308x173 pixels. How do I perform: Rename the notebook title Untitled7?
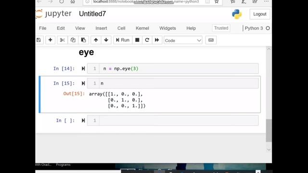pos(92,14)
